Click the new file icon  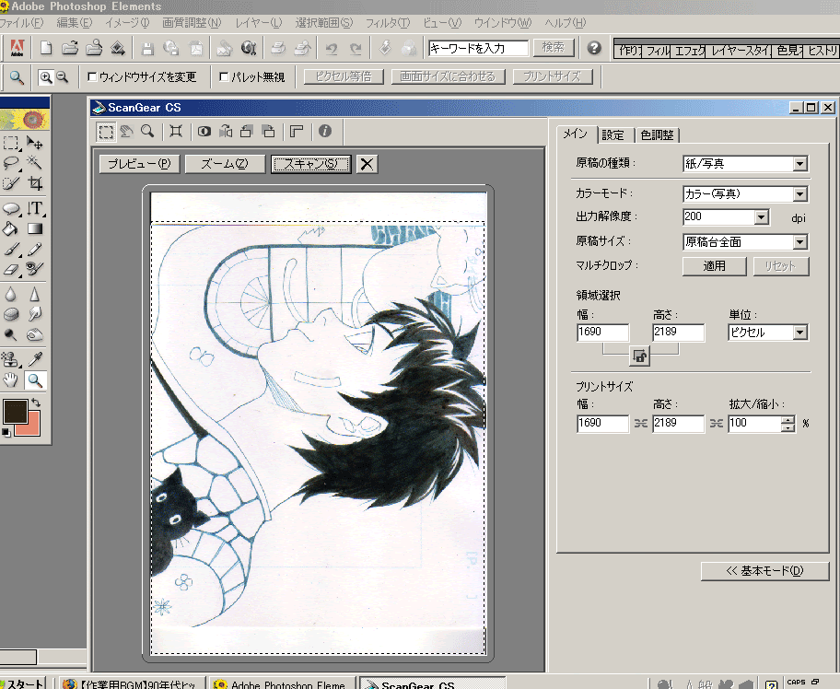46,48
